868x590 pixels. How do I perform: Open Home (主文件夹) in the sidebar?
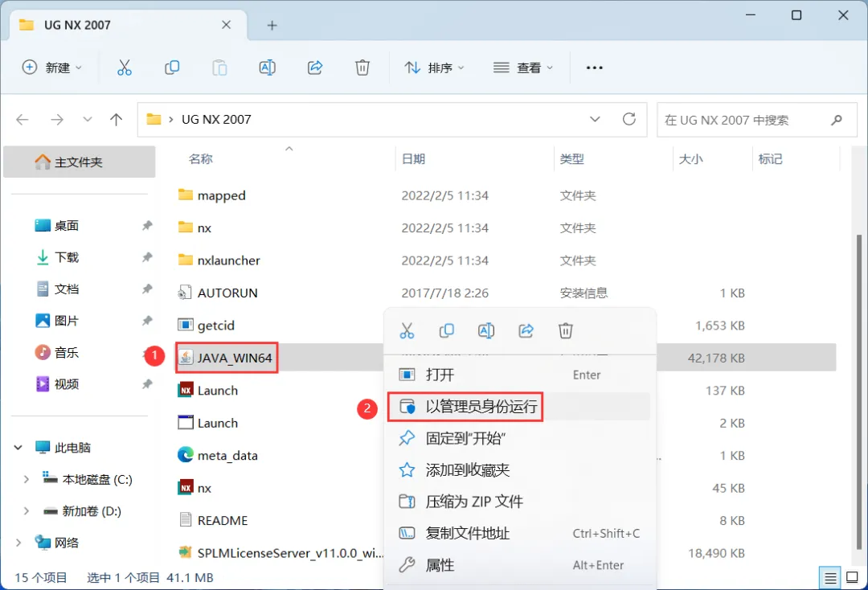(79, 162)
